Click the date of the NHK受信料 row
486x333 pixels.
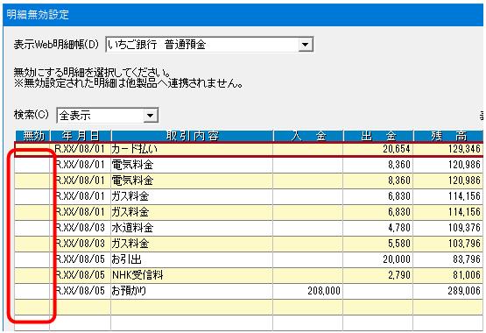80,275
